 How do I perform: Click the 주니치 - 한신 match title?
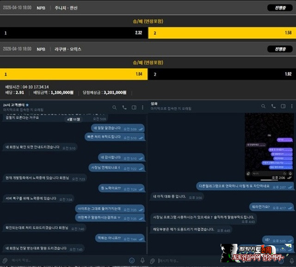[66, 8]
